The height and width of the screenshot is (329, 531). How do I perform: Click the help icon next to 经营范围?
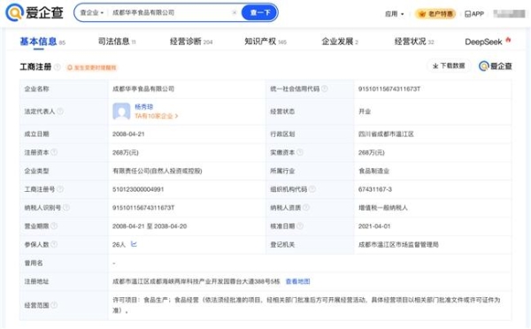coord(54,305)
